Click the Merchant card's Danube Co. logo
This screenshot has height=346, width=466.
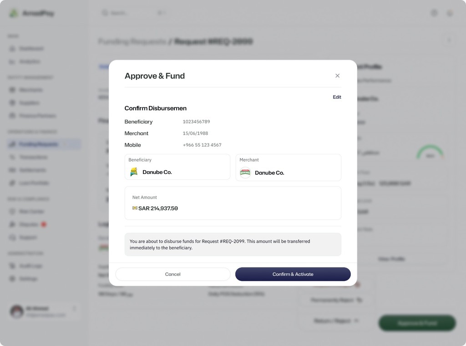(245, 173)
